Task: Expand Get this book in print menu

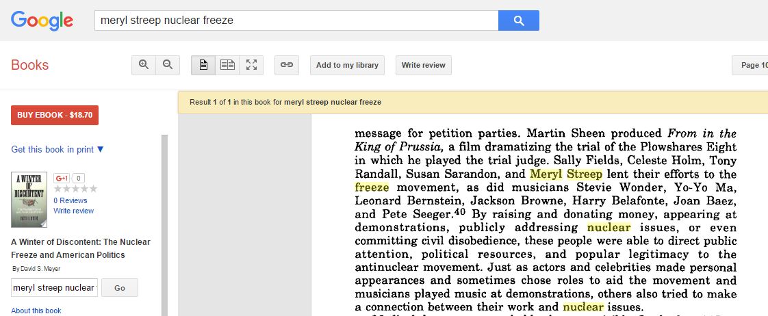Action: point(57,149)
